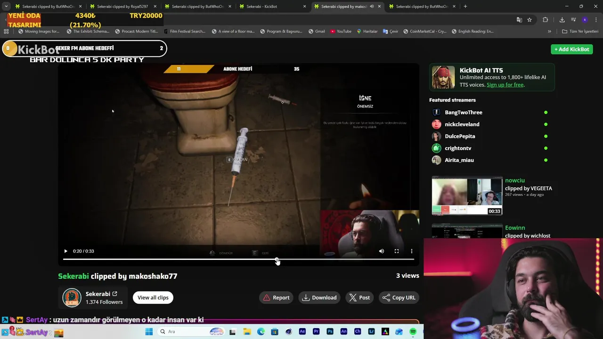Image resolution: width=603 pixels, height=339 pixels.
Task: Open Sekerabi's external channel link icon
Action: (x=114, y=294)
